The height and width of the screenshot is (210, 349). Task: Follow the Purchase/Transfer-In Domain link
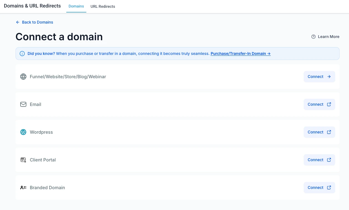[241, 54]
